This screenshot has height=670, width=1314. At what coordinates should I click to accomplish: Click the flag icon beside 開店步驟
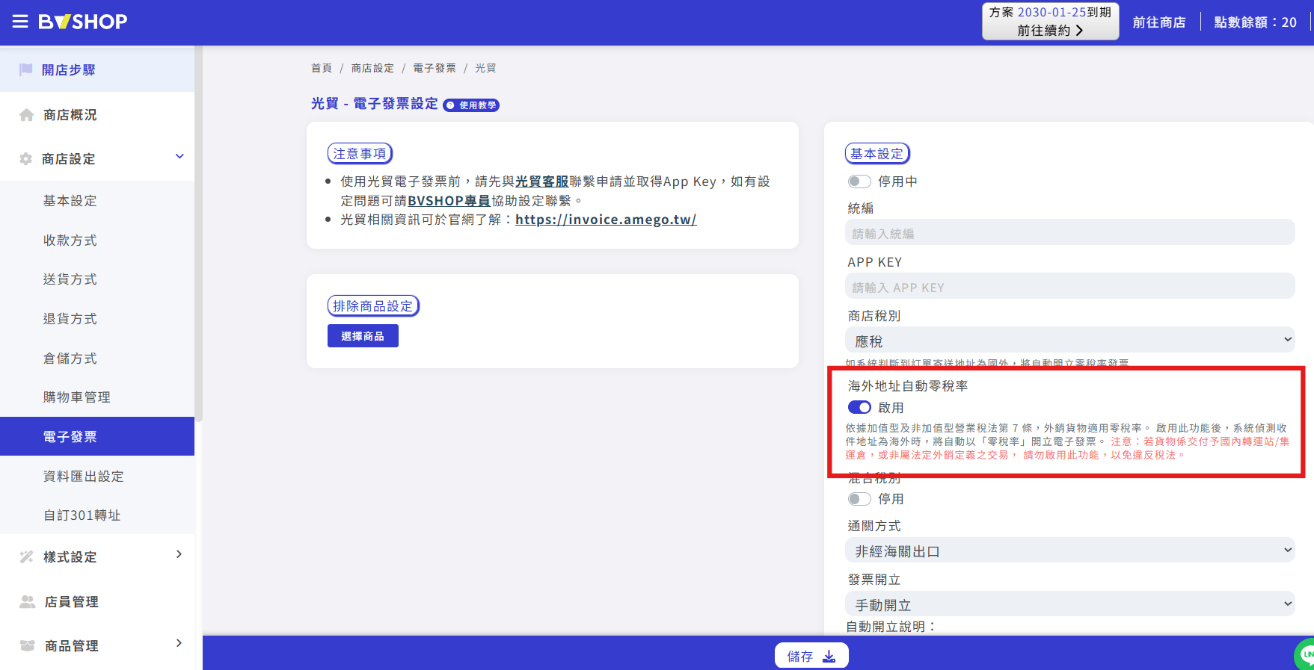26,69
